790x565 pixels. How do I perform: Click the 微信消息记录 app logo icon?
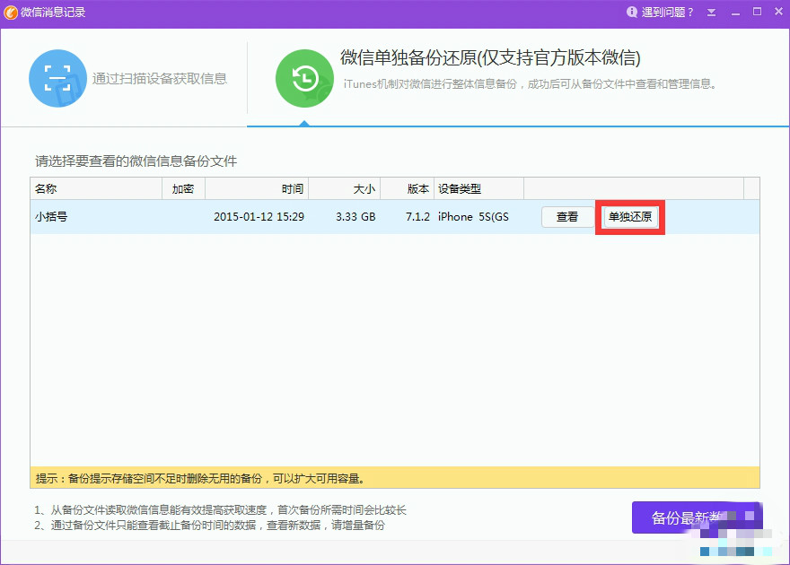pos(13,12)
